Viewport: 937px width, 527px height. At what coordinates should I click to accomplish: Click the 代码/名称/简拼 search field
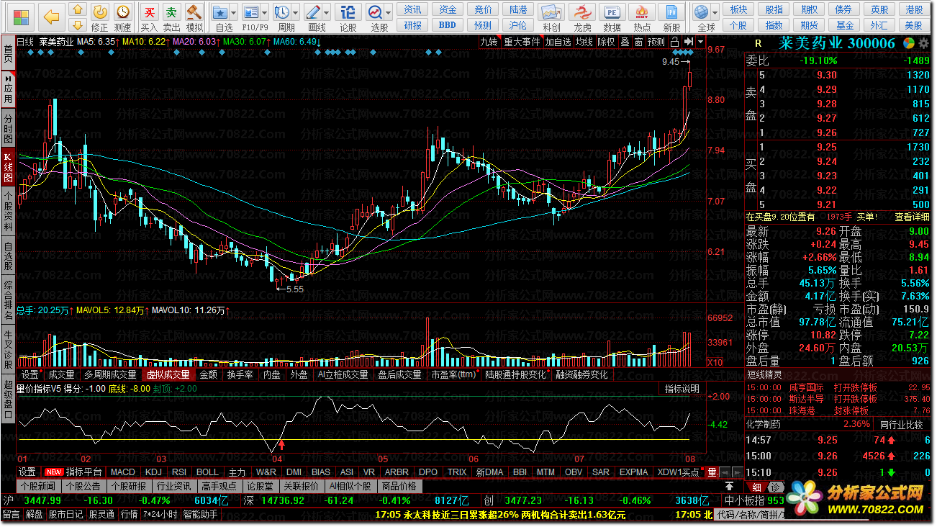click(751, 515)
